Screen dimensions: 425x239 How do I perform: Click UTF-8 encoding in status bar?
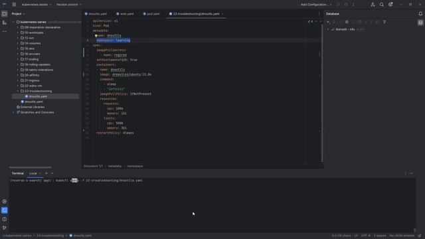[366, 236]
